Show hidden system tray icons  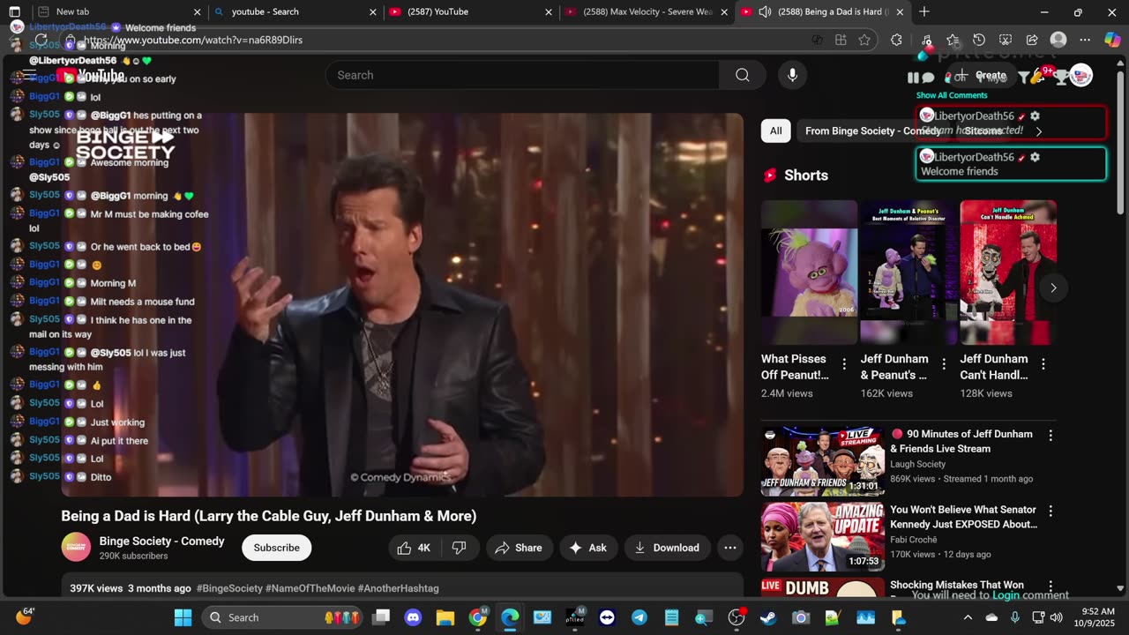click(968, 617)
